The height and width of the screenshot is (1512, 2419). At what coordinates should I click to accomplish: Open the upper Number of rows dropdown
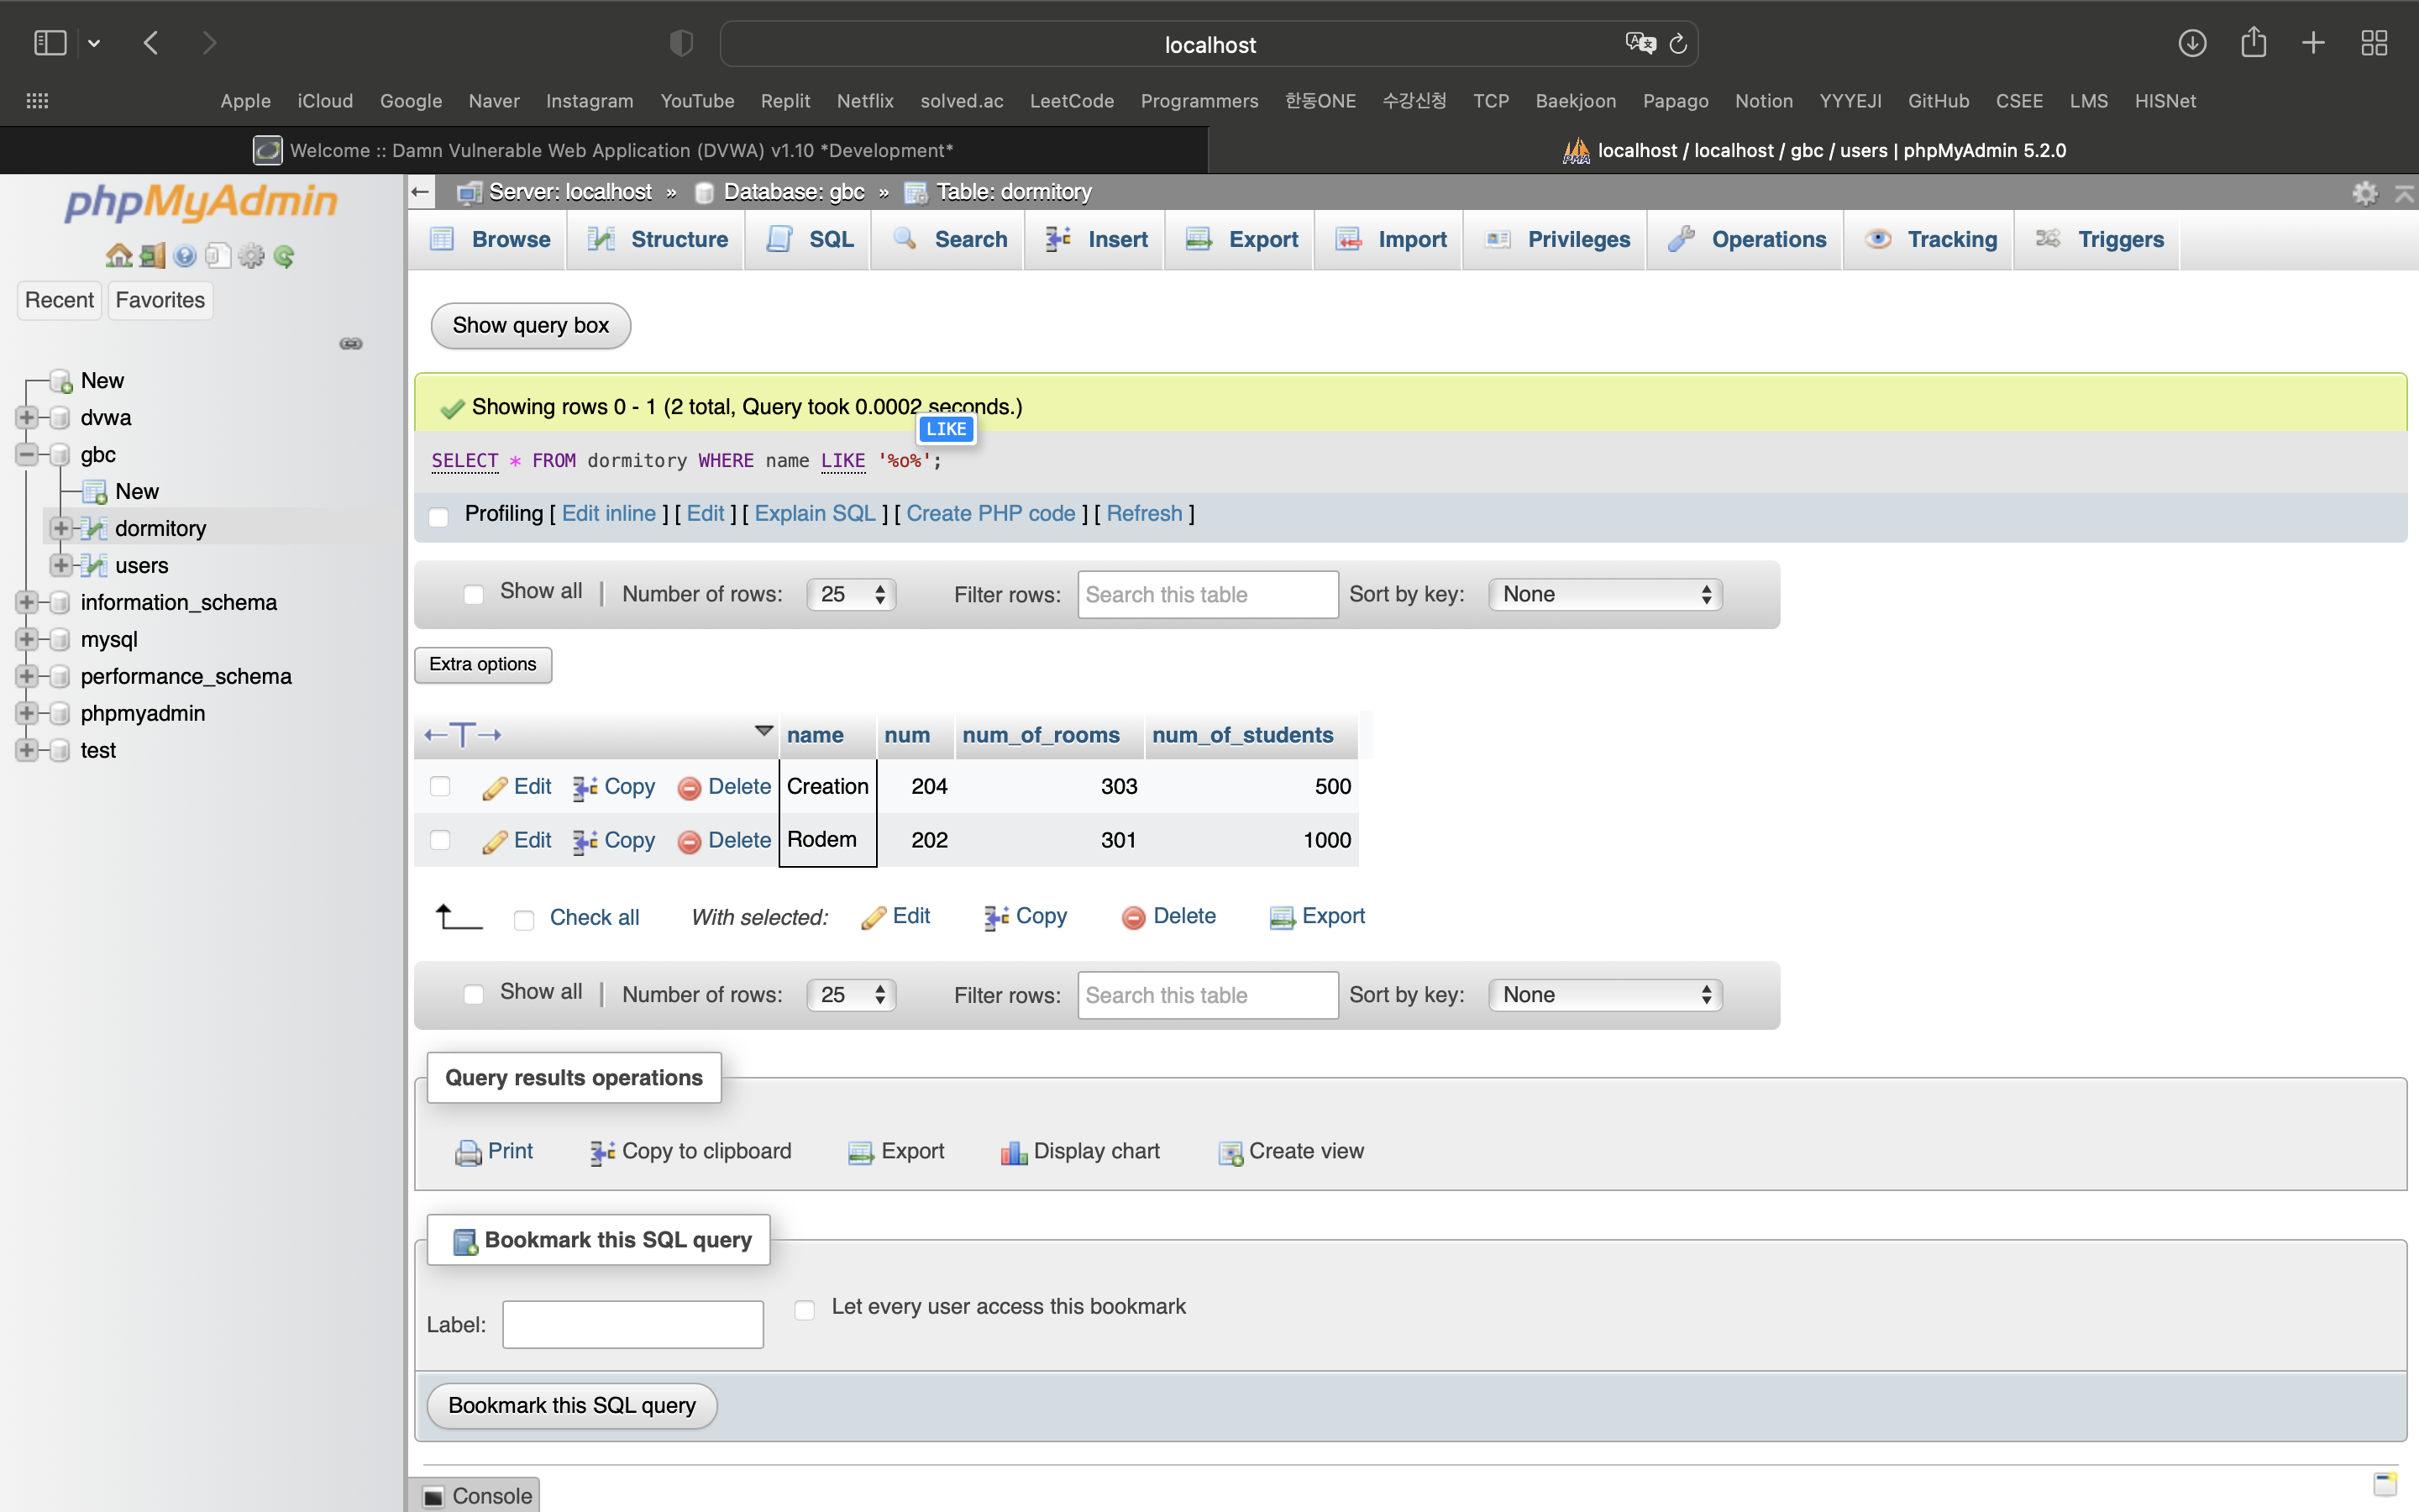(x=852, y=594)
